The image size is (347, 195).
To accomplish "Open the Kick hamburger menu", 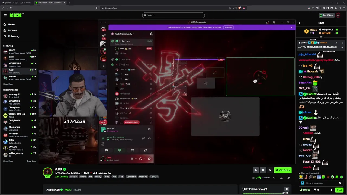I will (x=5, y=15).
